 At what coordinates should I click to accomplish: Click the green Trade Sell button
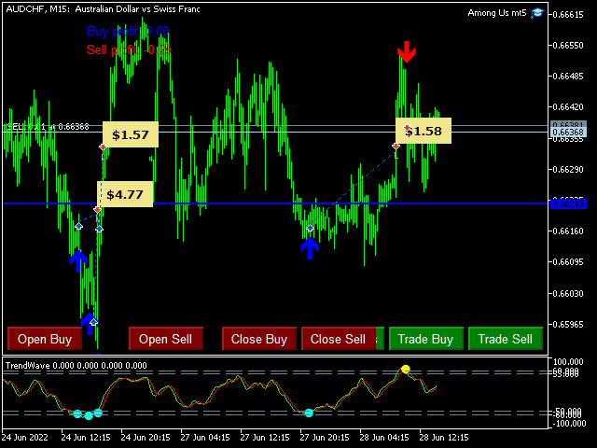[506, 339]
